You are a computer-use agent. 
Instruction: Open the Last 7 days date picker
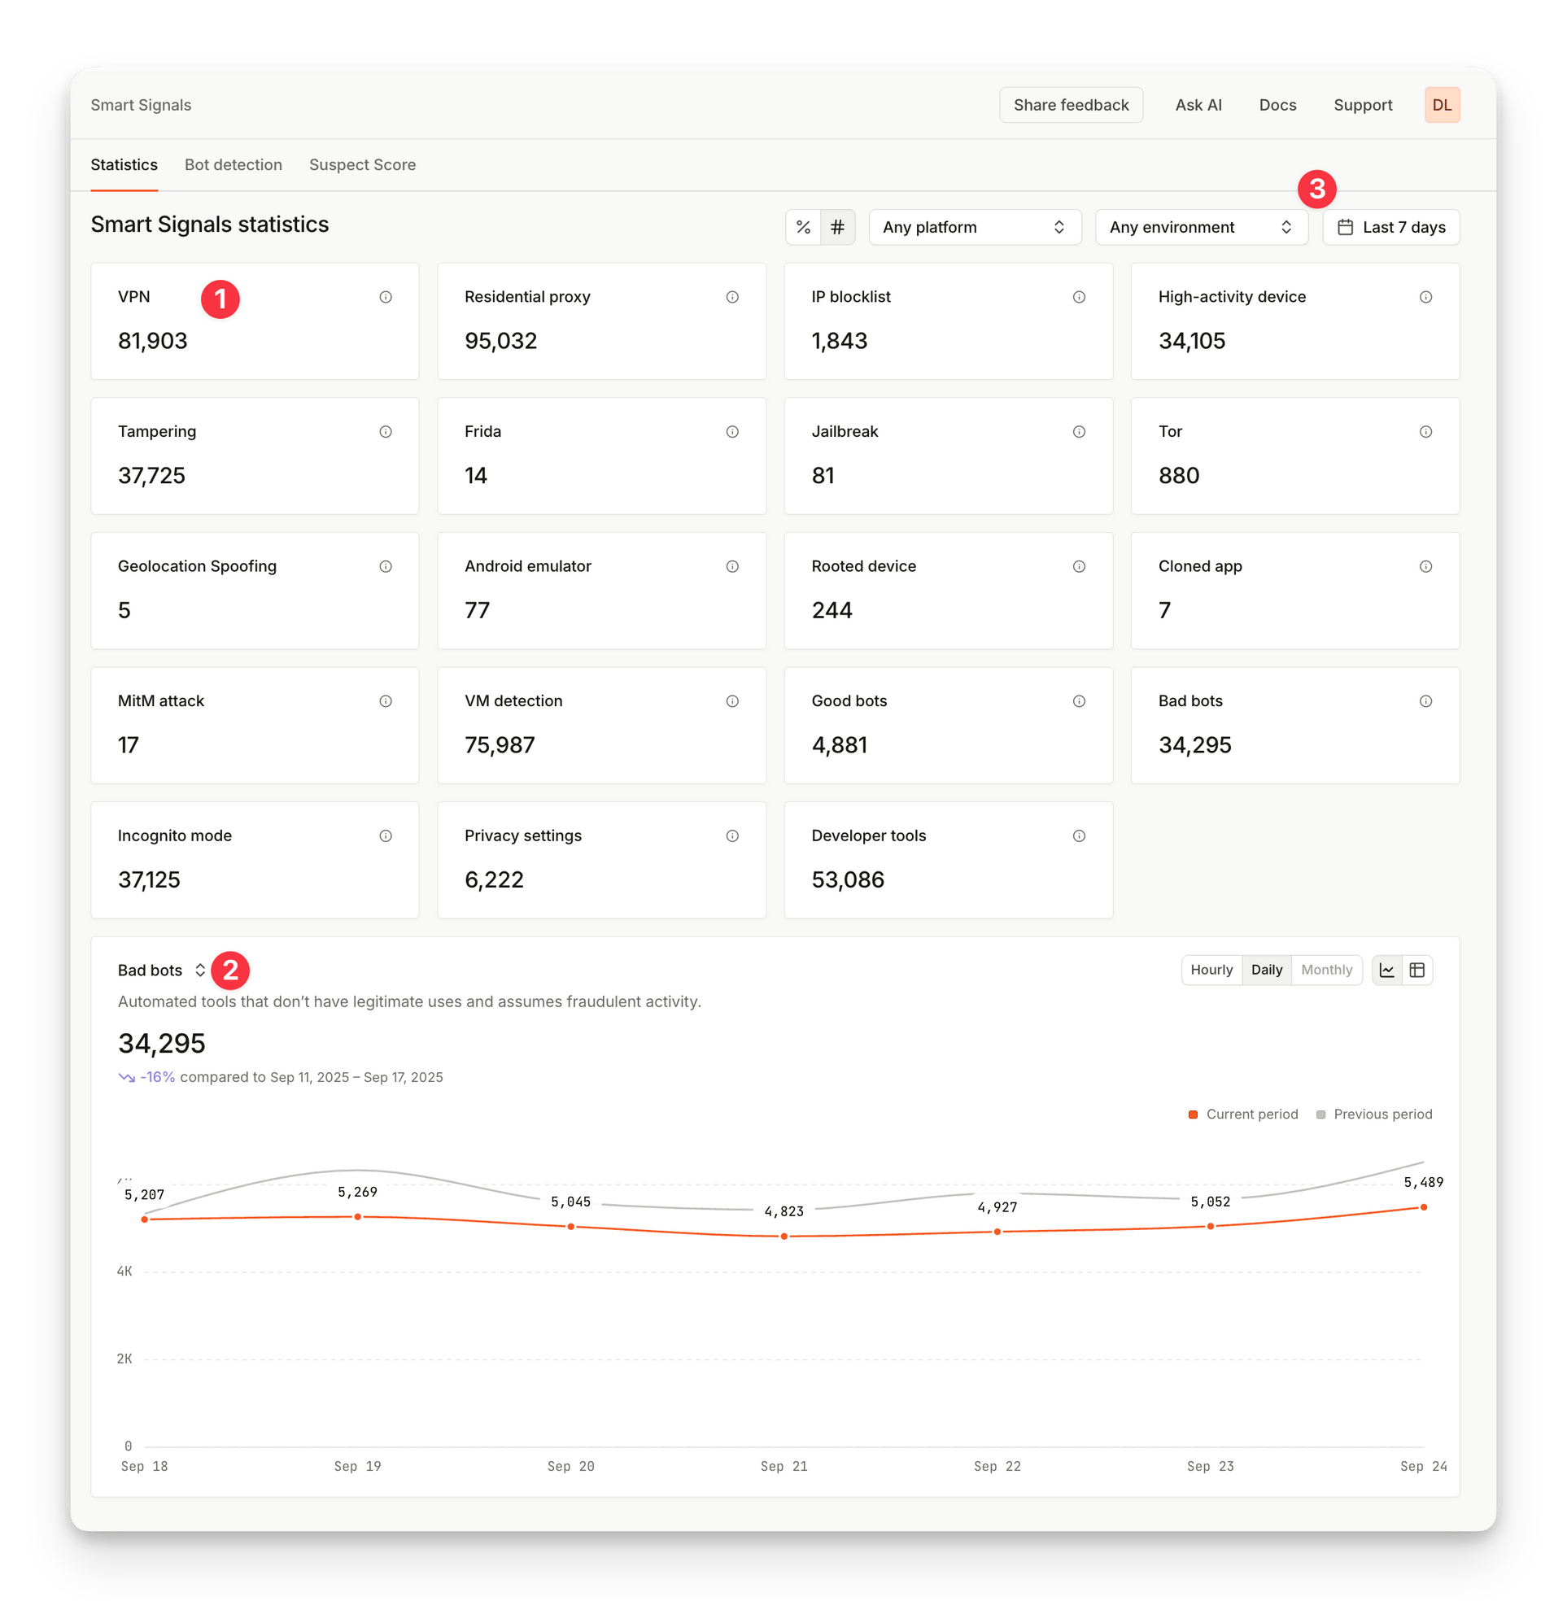click(1390, 227)
